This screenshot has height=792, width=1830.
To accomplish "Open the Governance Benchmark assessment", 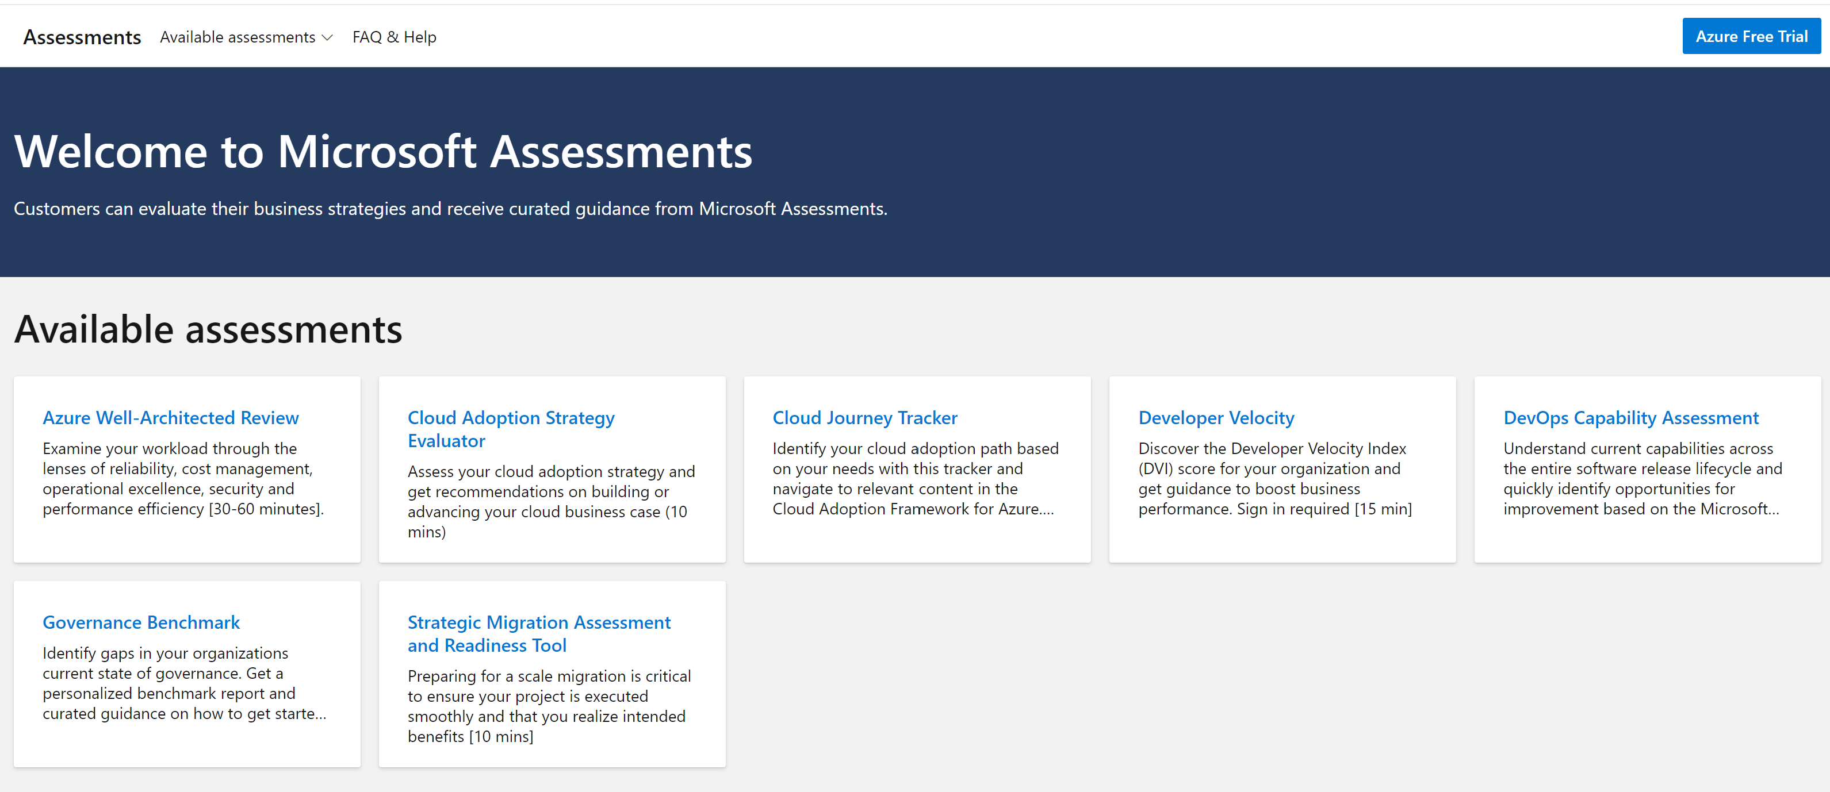I will tap(141, 622).
